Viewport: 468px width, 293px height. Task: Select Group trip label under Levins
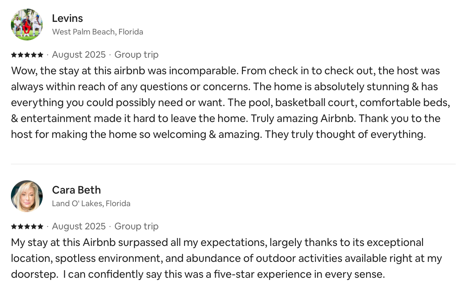point(136,55)
